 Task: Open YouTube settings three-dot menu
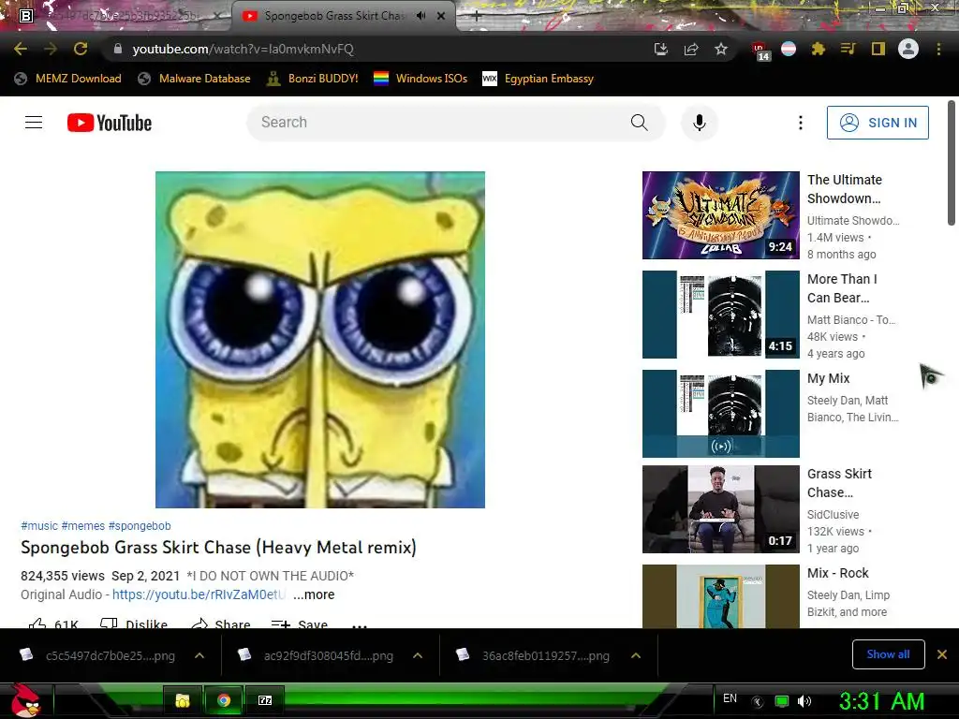tap(800, 123)
